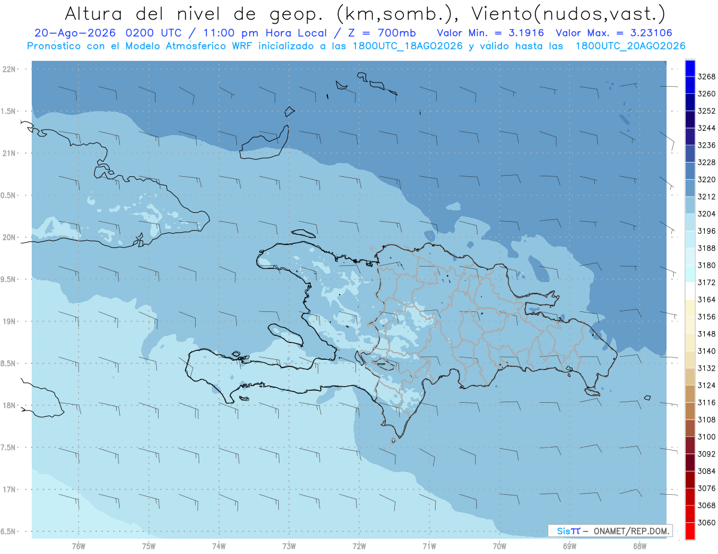Viewport: 718px width, 554px height.
Task: Click the 9.5N latitude axis label
Action: click(x=8, y=279)
